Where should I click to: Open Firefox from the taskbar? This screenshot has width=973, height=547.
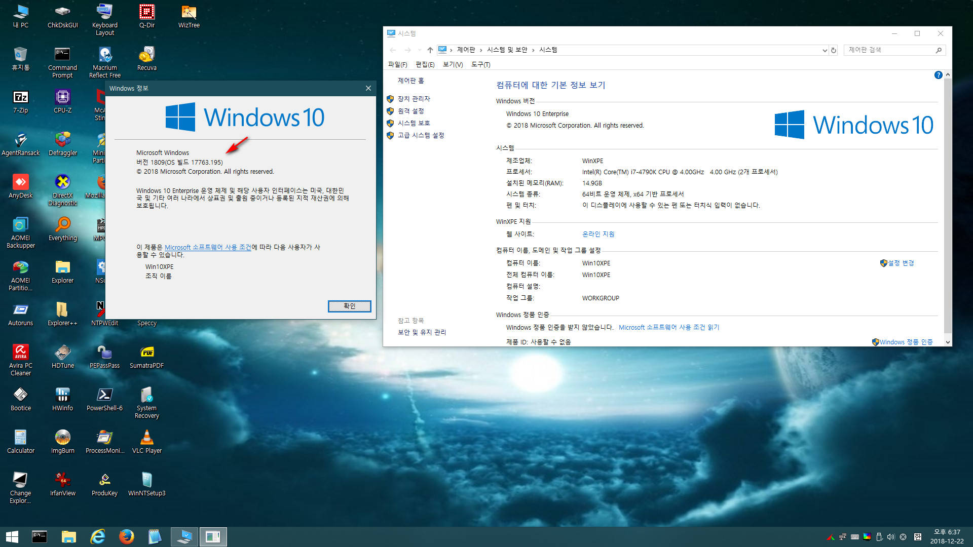126,537
